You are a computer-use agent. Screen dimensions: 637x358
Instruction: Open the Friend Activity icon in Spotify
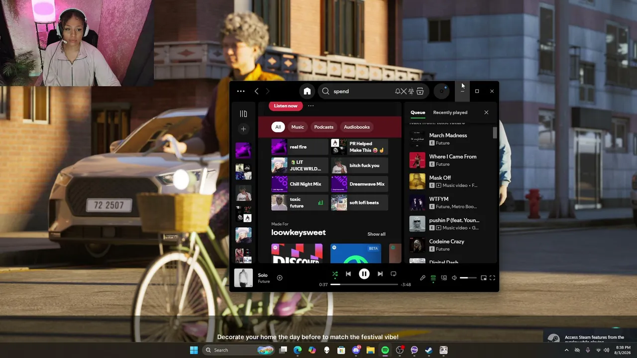(411, 91)
